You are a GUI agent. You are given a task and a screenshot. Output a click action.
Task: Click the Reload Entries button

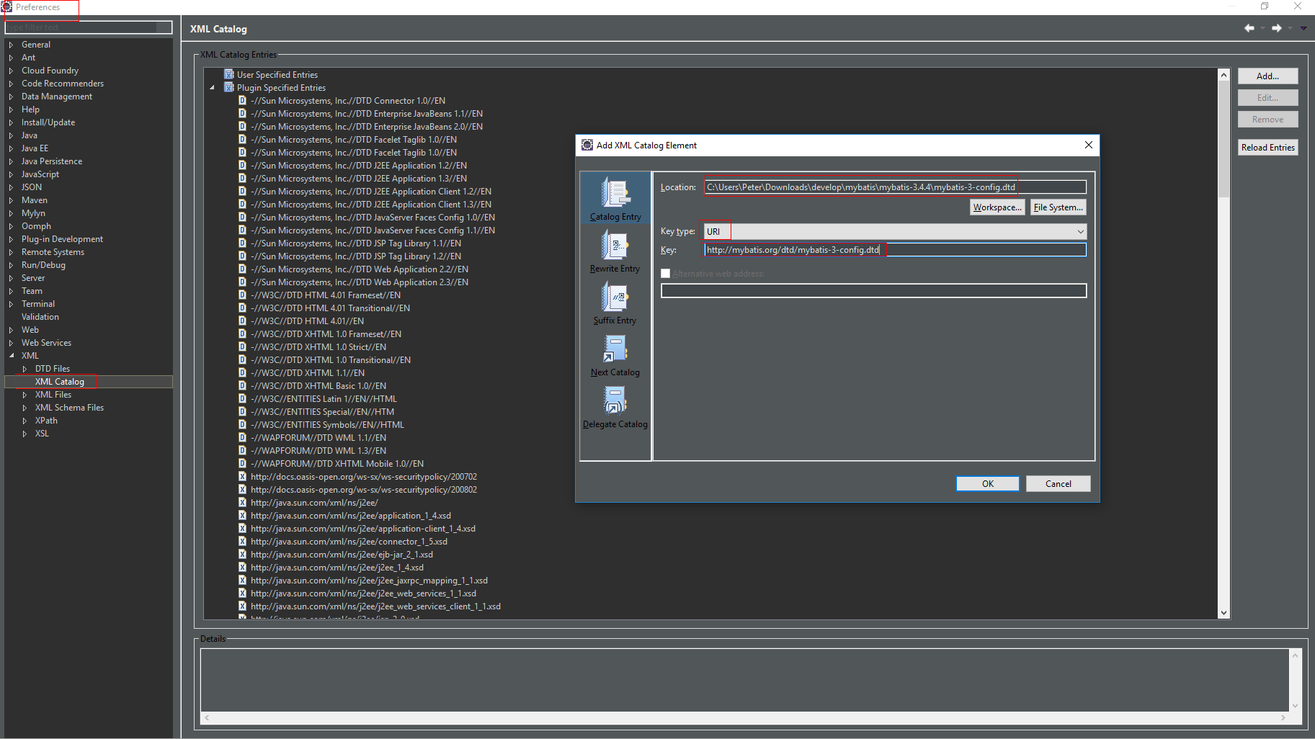(1267, 147)
